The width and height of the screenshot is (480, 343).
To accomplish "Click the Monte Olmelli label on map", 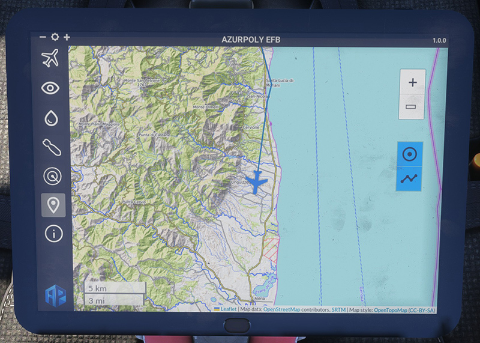I will (x=206, y=107).
